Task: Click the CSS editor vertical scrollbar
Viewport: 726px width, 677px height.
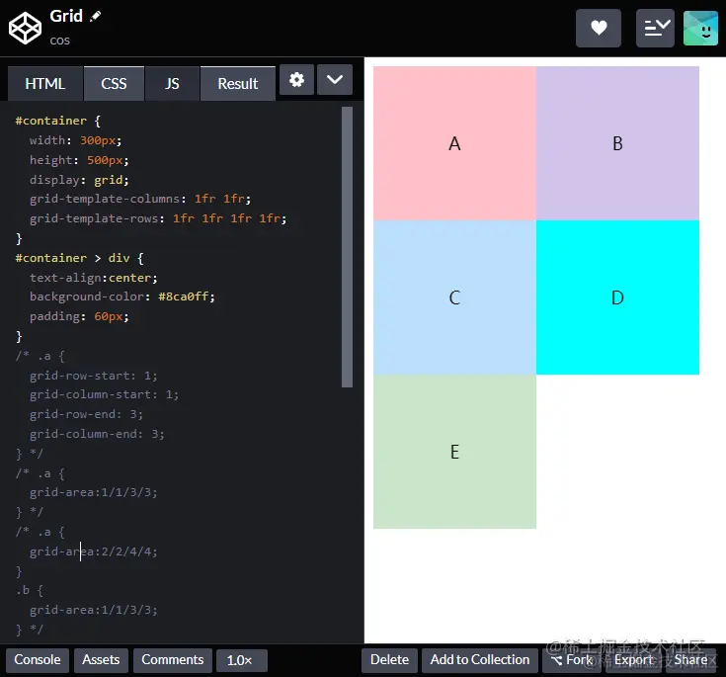Action: [348, 247]
